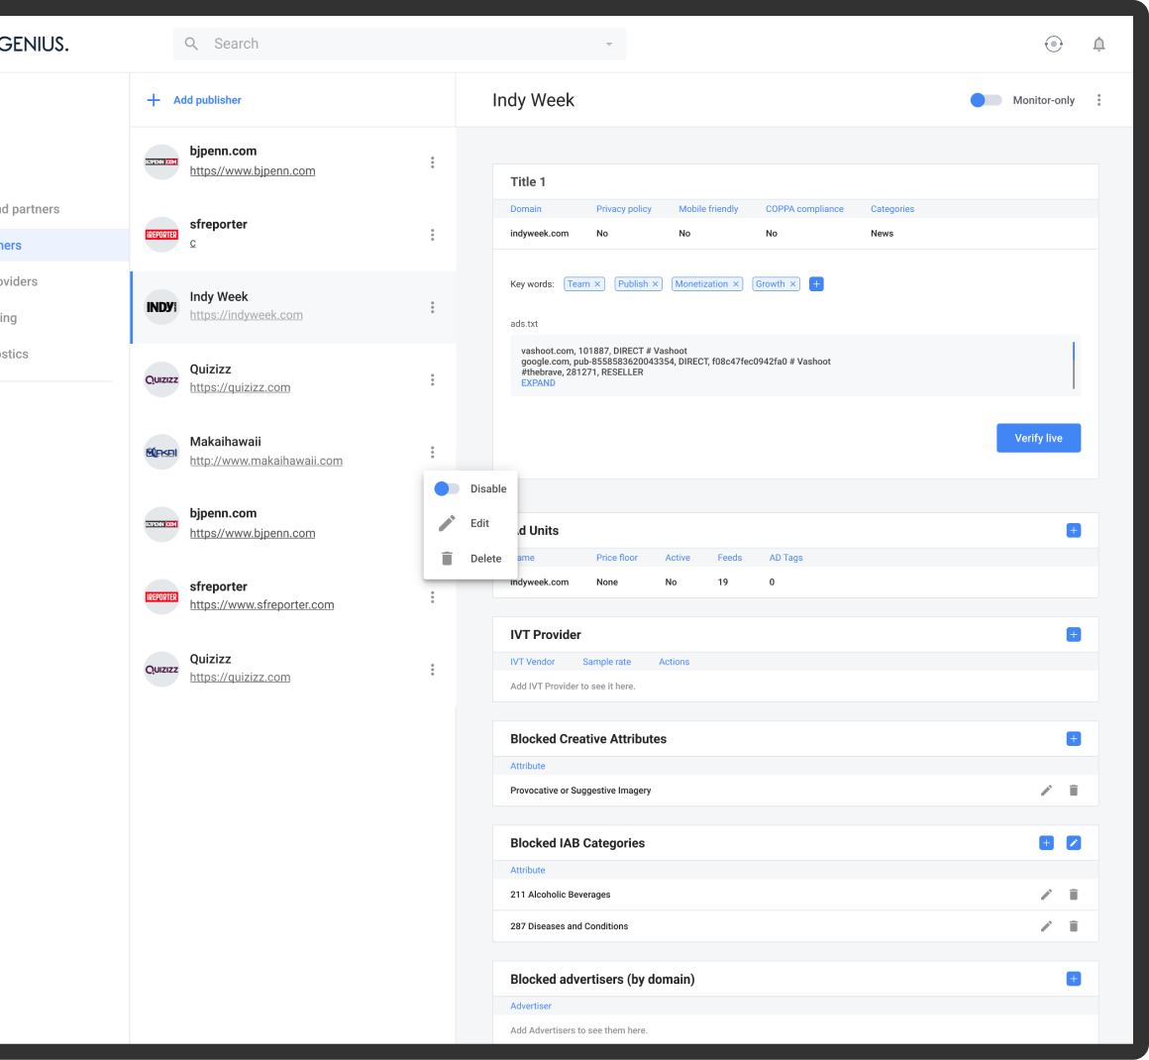
Task: Choose Delete from the popup menu
Action: pos(470,559)
